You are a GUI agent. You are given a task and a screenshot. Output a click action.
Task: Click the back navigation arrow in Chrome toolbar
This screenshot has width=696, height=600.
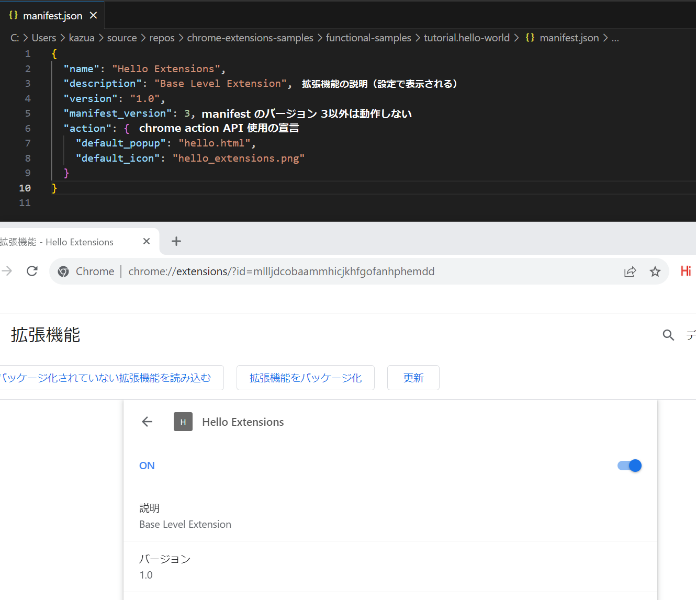point(6,271)
